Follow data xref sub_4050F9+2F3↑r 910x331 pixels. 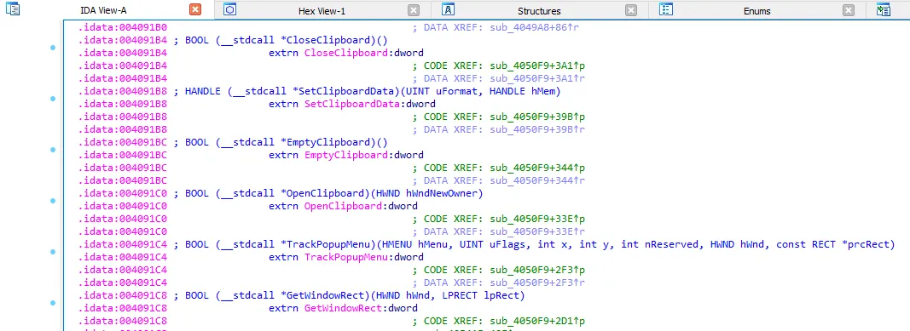tap(536, 282)
